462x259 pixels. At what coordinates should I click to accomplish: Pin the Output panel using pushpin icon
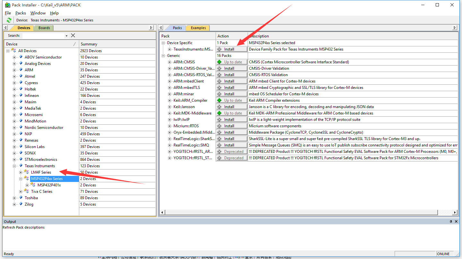451,222
